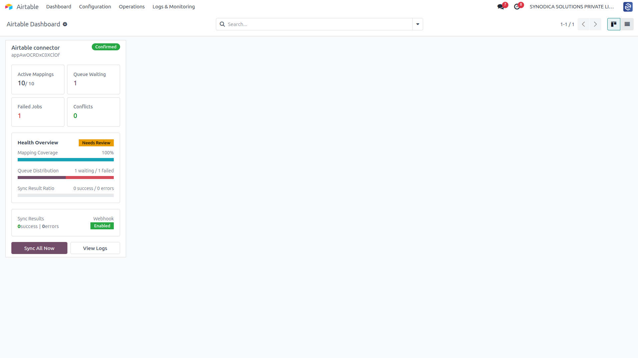Click the Airtable app name

tap(27, 7)
